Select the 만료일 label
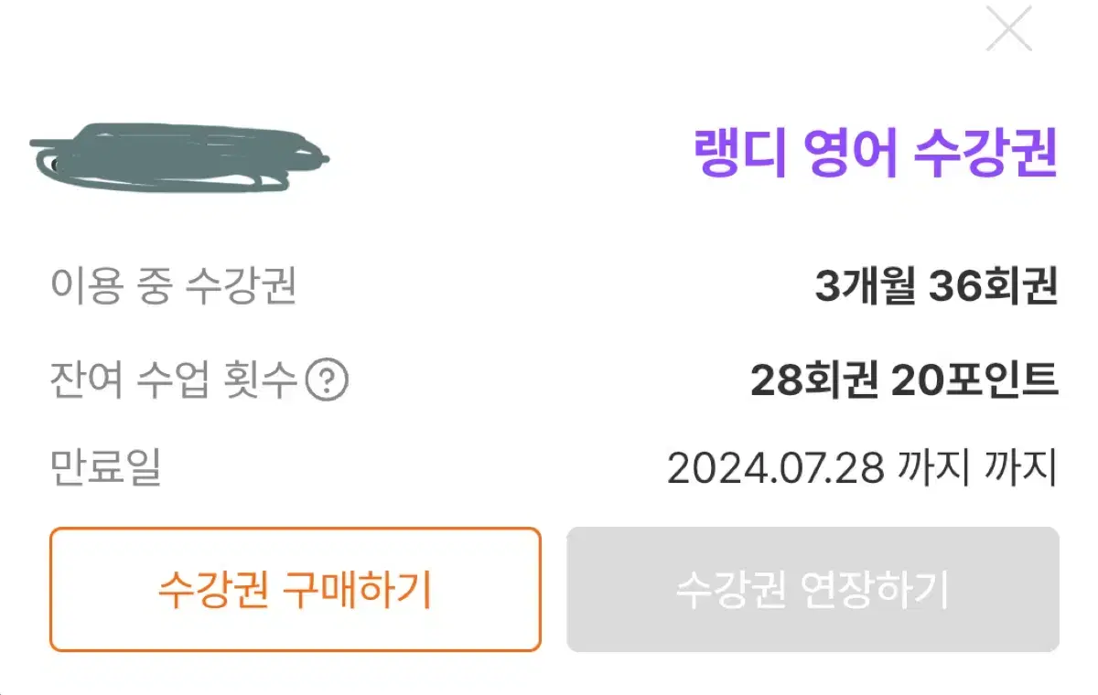Viewport: 1098px width, 695px height. 105,467
